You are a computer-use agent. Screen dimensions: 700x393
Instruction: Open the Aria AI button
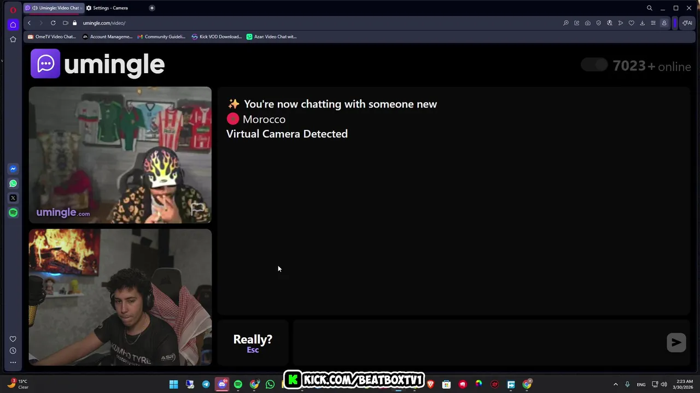(x=687, y=23)
